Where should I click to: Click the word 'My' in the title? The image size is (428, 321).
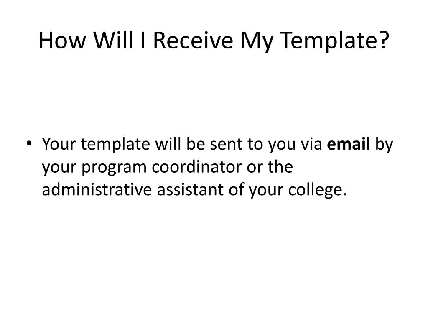tap(257, 41)
